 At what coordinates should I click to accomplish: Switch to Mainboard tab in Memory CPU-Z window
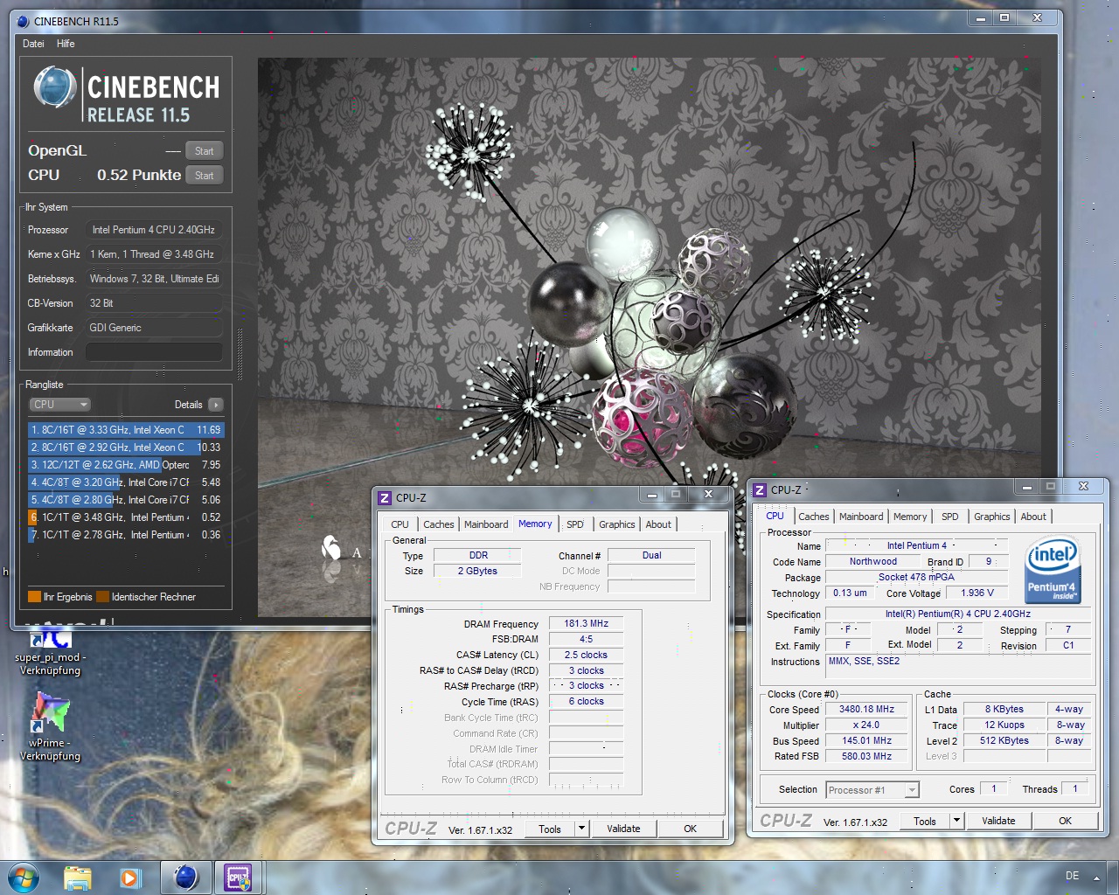486,524
